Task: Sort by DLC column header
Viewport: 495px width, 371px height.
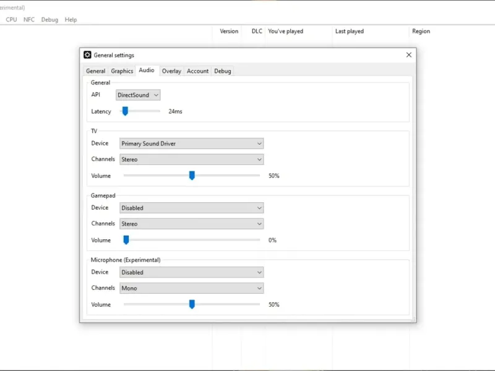Action: pos(257,32)
